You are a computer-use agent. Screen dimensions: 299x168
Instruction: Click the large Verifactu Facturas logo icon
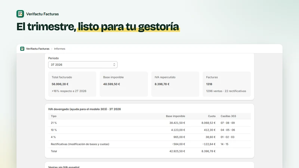click(x=20, y=14)
